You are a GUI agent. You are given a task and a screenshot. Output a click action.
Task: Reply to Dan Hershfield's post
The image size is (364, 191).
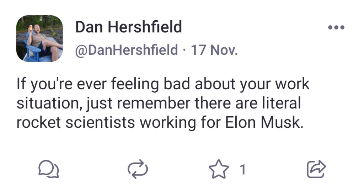click(x=48, y=169)
